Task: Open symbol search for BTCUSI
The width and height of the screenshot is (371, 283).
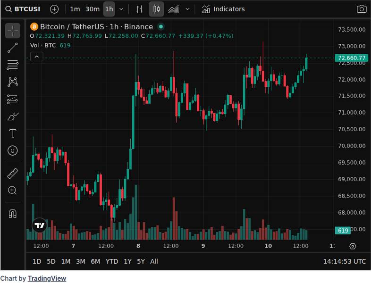Action: pos(23,9)
